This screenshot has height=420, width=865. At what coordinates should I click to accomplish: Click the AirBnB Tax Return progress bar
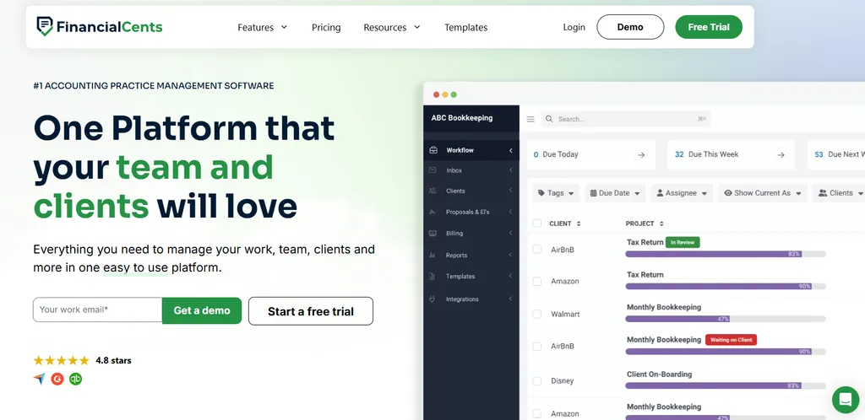tap(726, 254)
